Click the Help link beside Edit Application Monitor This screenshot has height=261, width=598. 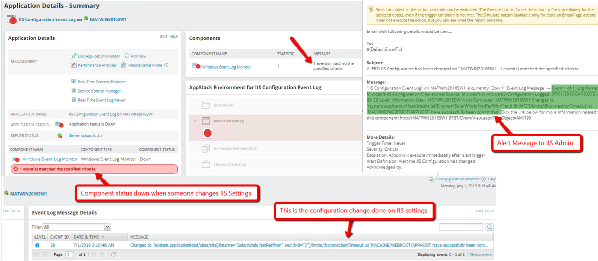pos(492,179)
